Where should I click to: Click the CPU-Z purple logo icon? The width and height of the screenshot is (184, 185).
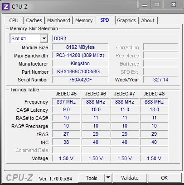[6, 7]
